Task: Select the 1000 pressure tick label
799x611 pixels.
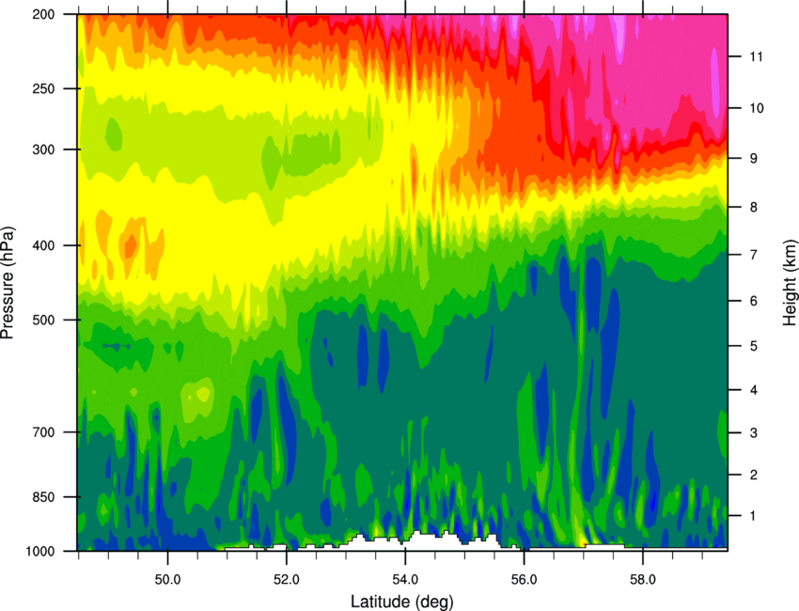Action: (40, 552)
